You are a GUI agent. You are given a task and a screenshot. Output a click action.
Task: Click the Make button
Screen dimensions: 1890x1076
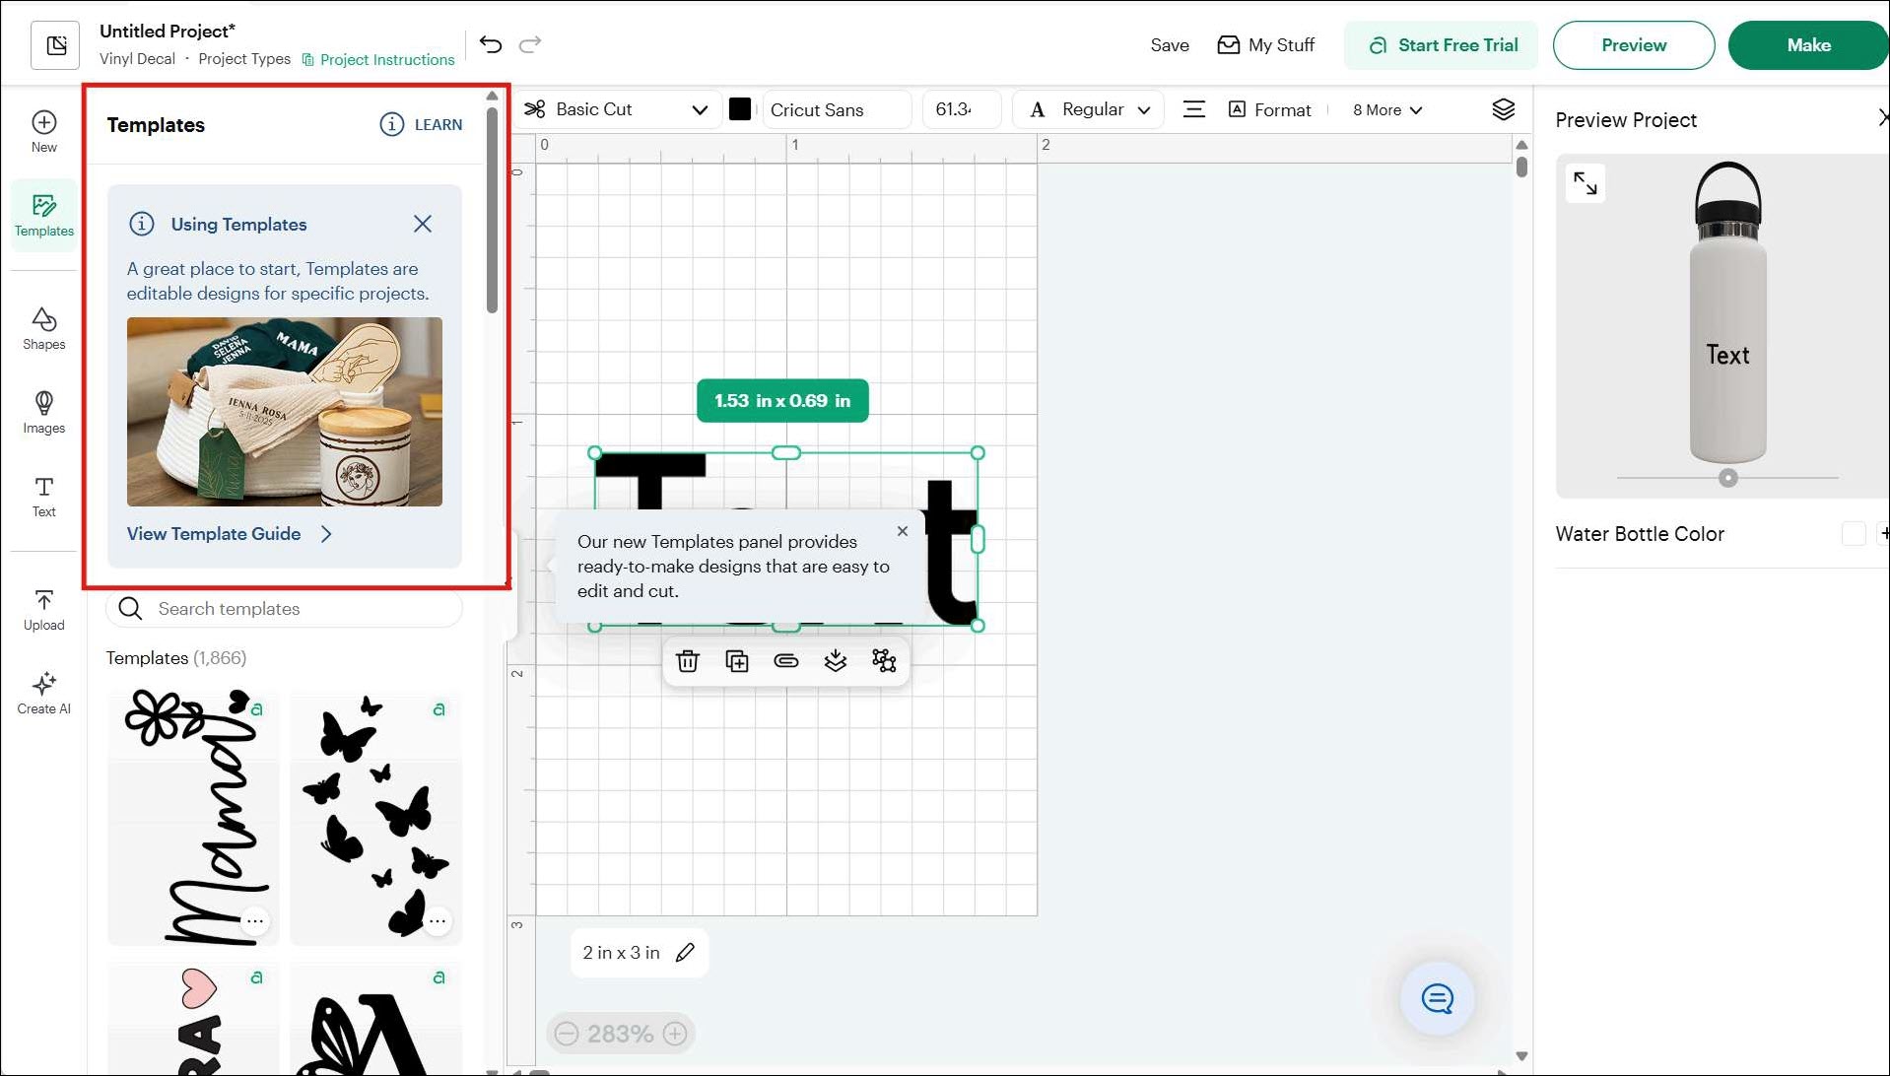(x=1808, y=45)
